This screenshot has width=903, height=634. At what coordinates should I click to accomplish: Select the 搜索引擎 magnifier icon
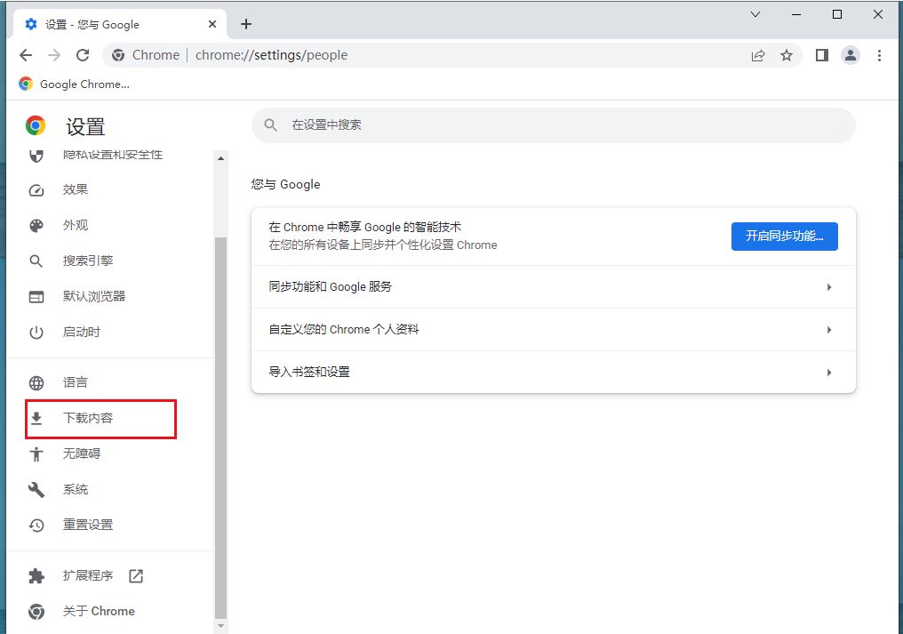pos(36,261)
